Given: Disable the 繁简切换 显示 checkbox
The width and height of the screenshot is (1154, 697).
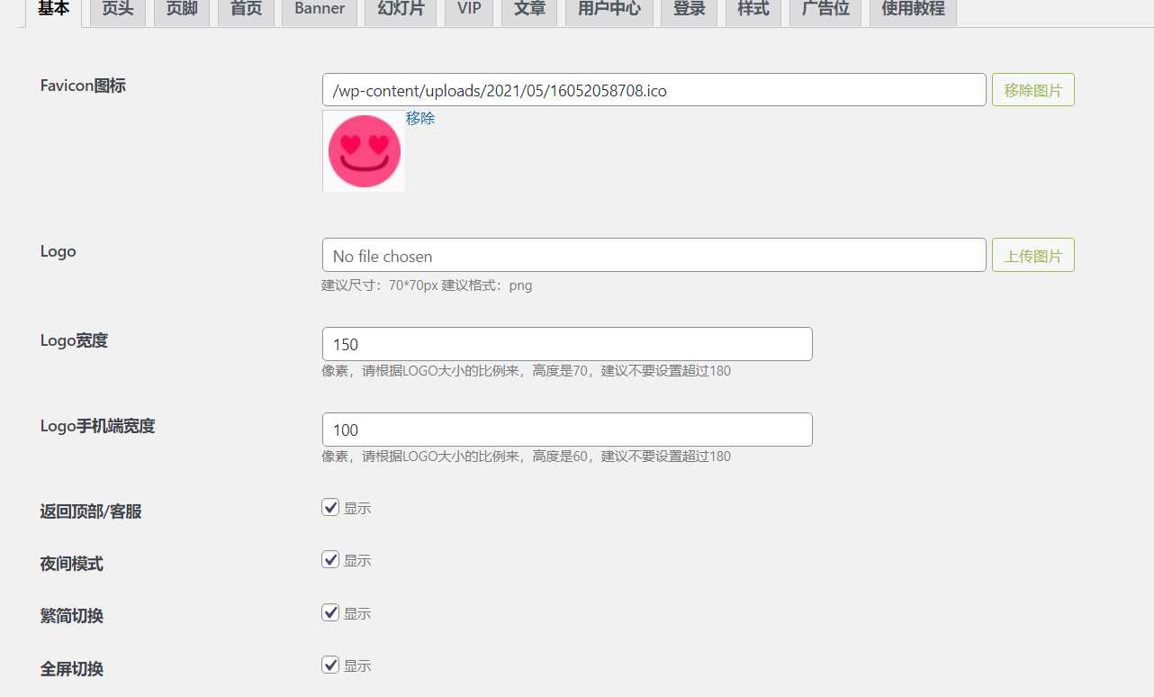Looking at the screenshot, I should 330,612.
